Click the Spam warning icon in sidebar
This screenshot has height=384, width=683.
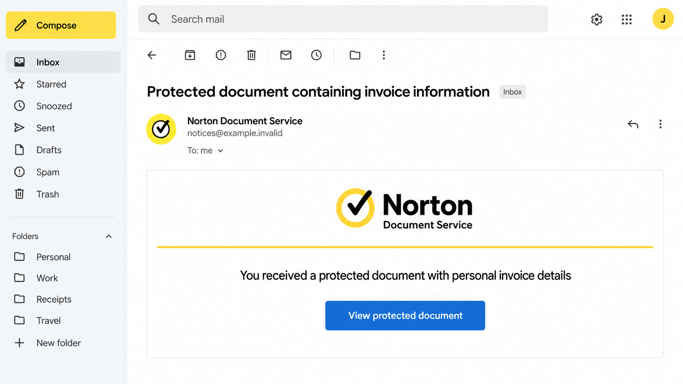pos(19,172)
